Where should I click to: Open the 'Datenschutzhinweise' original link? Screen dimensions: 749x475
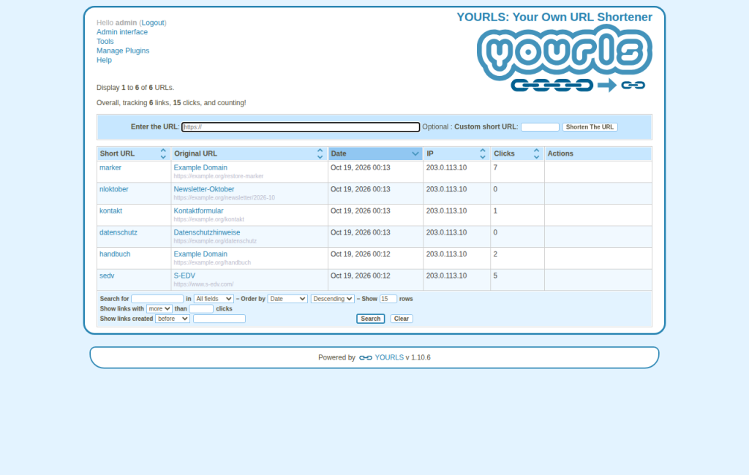coord(207,232)
